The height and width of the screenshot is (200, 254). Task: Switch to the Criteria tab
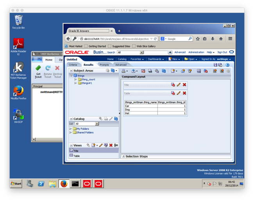(73, 65)
